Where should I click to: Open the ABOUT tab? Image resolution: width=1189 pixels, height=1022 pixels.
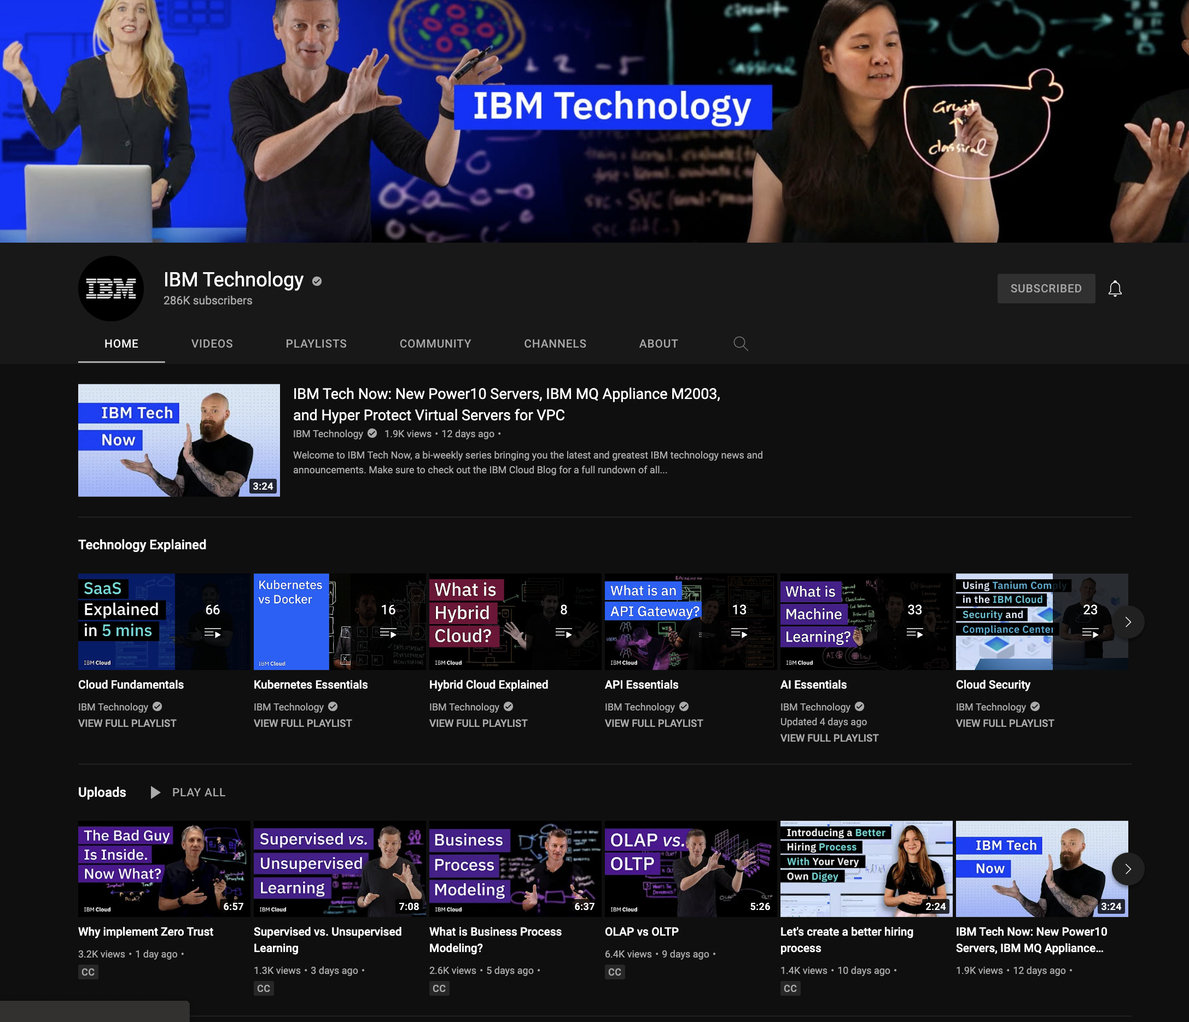[659, 344]
